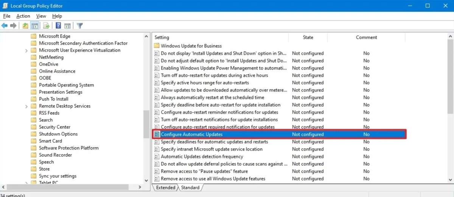Expand the Remote Desktop Services tree node
Screen dimensions: 454x197
(26, 106)
